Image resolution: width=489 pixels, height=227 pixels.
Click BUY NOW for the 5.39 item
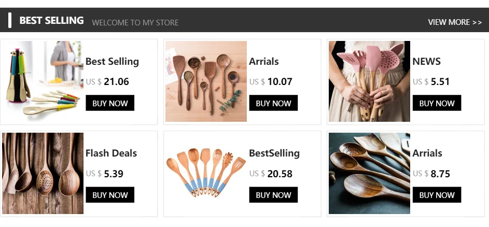pos(110,194)
